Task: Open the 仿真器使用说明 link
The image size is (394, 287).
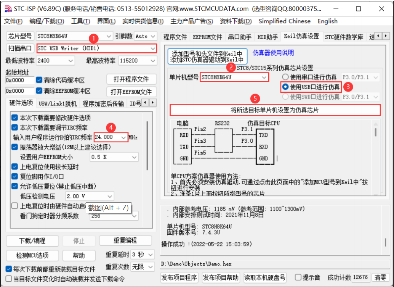Action: click(x=273, y=53)
